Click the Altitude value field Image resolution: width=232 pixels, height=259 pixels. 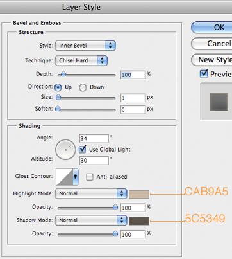tap(94, 160)
